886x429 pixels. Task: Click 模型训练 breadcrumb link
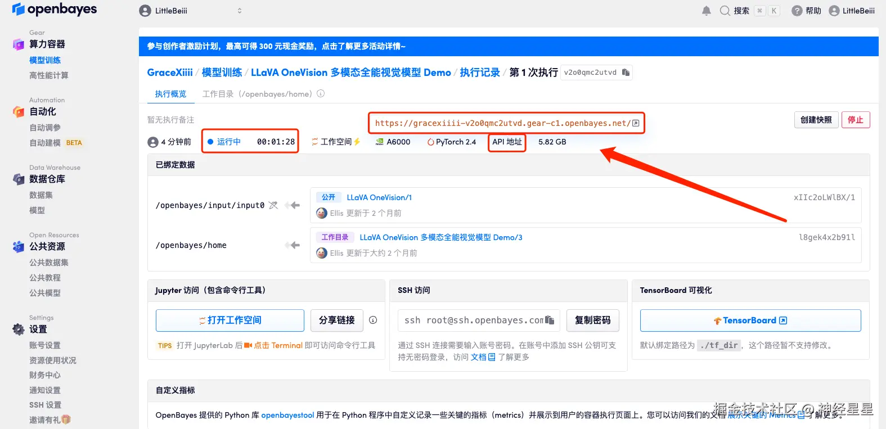click(222, 73)
